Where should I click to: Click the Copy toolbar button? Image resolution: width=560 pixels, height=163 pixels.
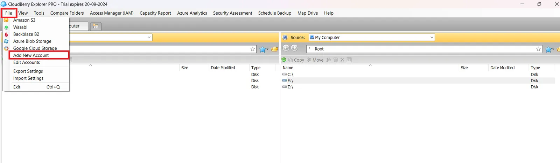[296, 60]
